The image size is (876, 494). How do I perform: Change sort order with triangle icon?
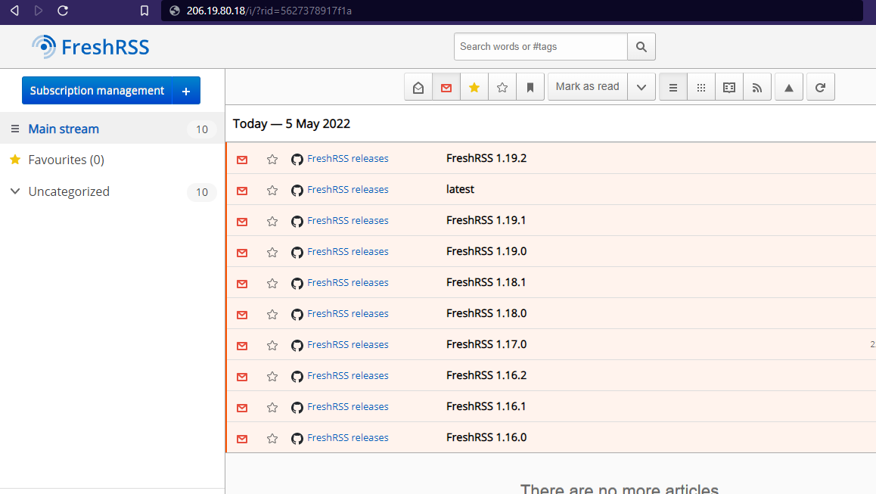tap(789, 87)
